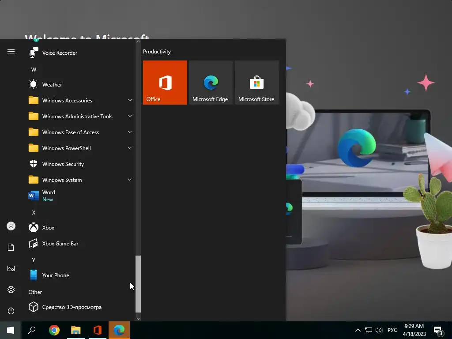Open the Your Phone app icon
This screenshot has width=452, height=339.
tap(34, 275)
